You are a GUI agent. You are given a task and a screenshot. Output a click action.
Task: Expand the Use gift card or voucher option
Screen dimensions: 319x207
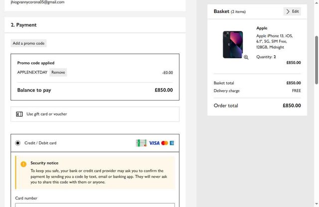pyautogui.click(x=95, y=114)
